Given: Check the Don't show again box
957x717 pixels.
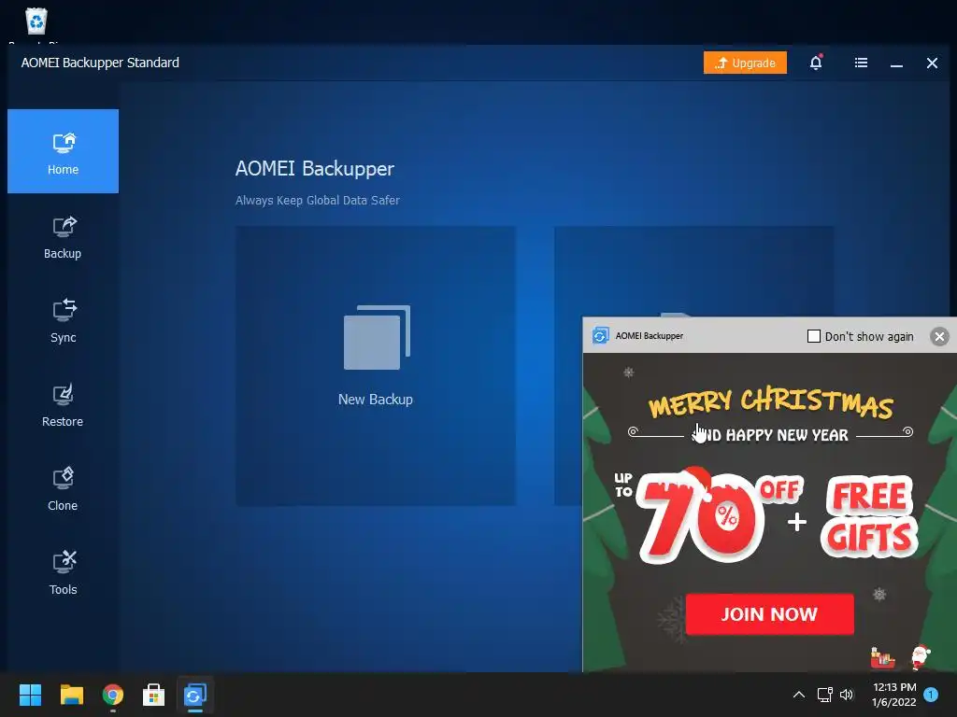Looking at the screenshot, I should (814, 336).
